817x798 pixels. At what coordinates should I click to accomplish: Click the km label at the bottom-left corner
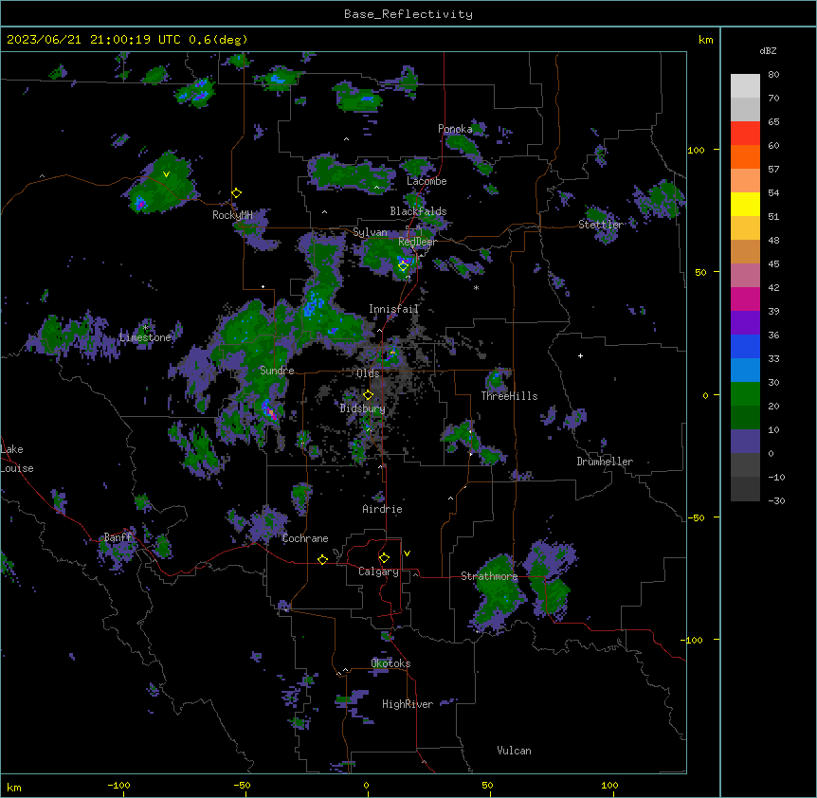tap(13, 787)
